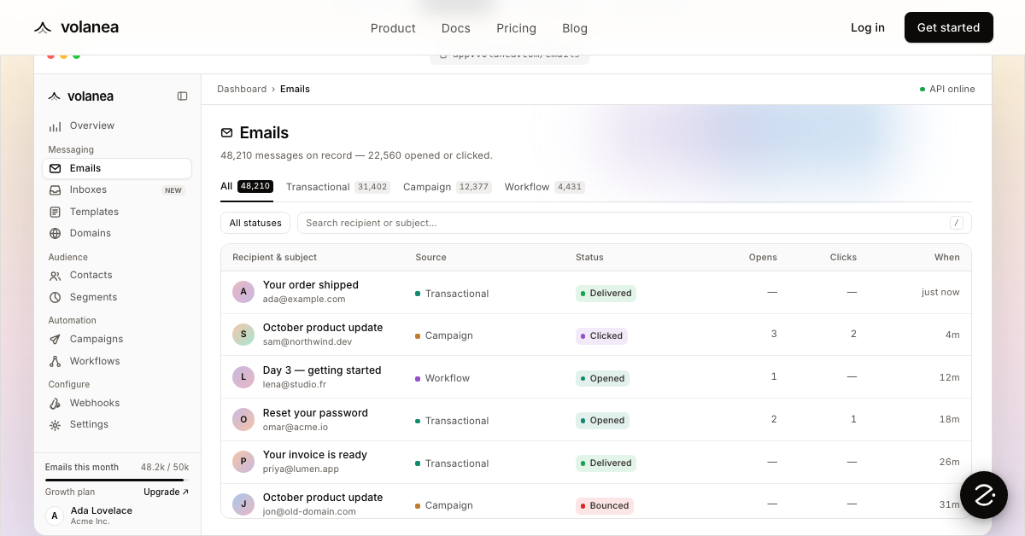Open Domains via its globe icon
Image resolution: width=1025 pixels, height=536 pixels.
tap(55, 233)
